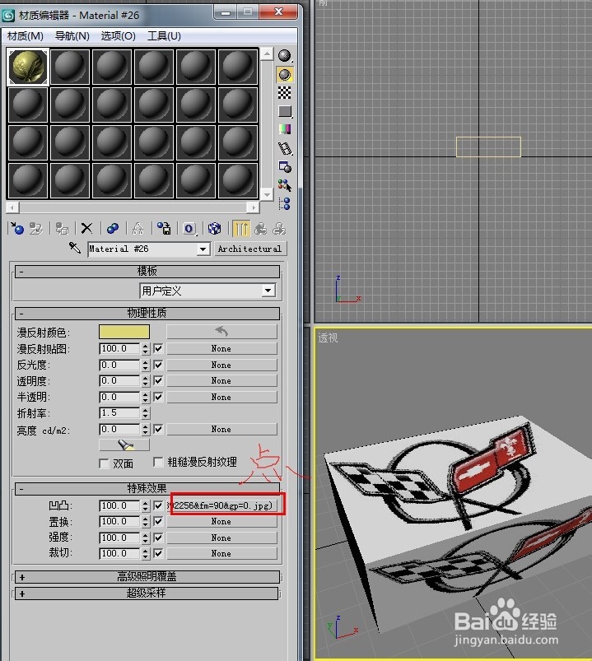The image size is (592, 661).
Task: Click the flashlight set-luminance-from-light button
Action: pos(124,445)
